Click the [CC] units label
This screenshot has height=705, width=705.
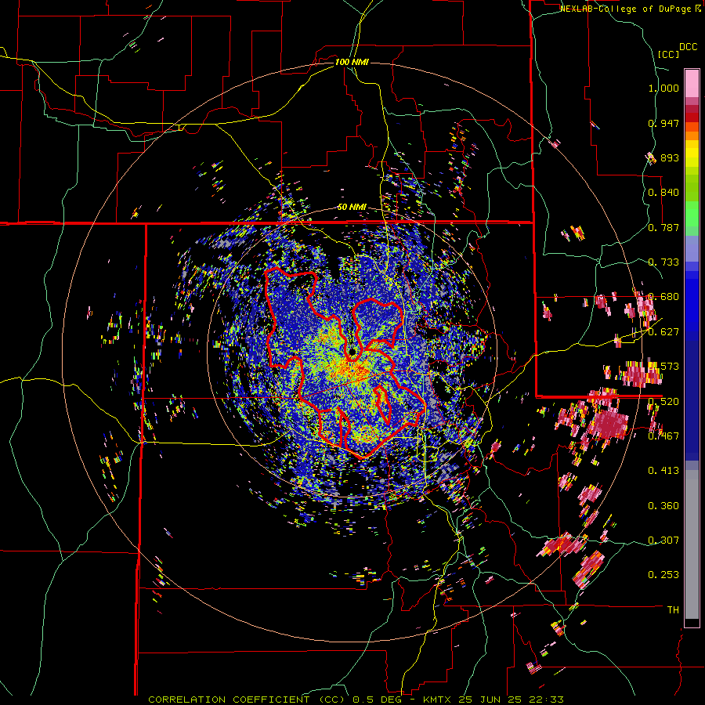point(668,54)
